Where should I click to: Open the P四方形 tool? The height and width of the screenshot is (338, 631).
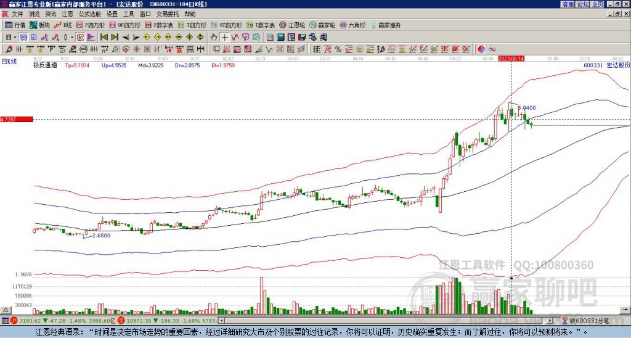[x=91, y=25]
